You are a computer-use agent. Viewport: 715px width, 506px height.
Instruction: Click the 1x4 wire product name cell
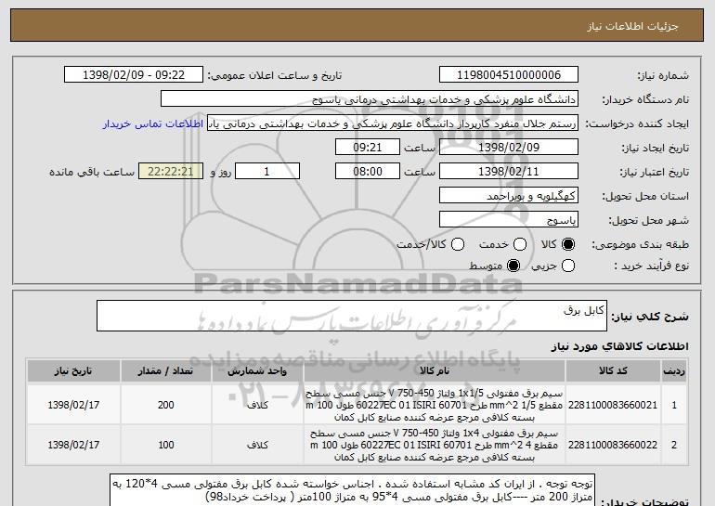point(435,445)
